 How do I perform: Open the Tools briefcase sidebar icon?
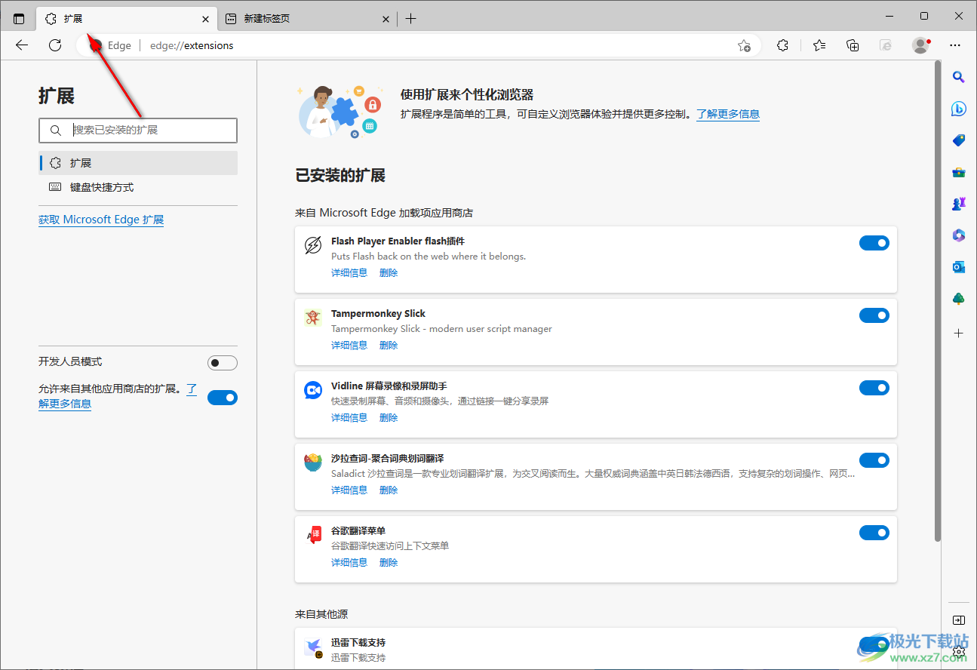click(959, 172)
